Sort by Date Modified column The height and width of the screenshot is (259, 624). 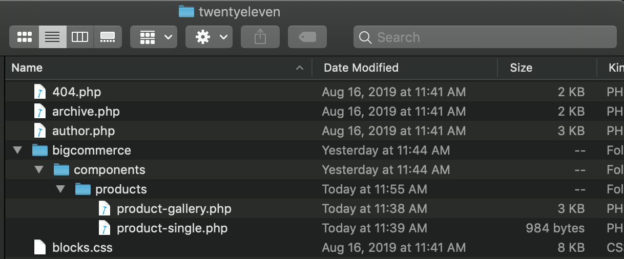[x=405, y=68]
